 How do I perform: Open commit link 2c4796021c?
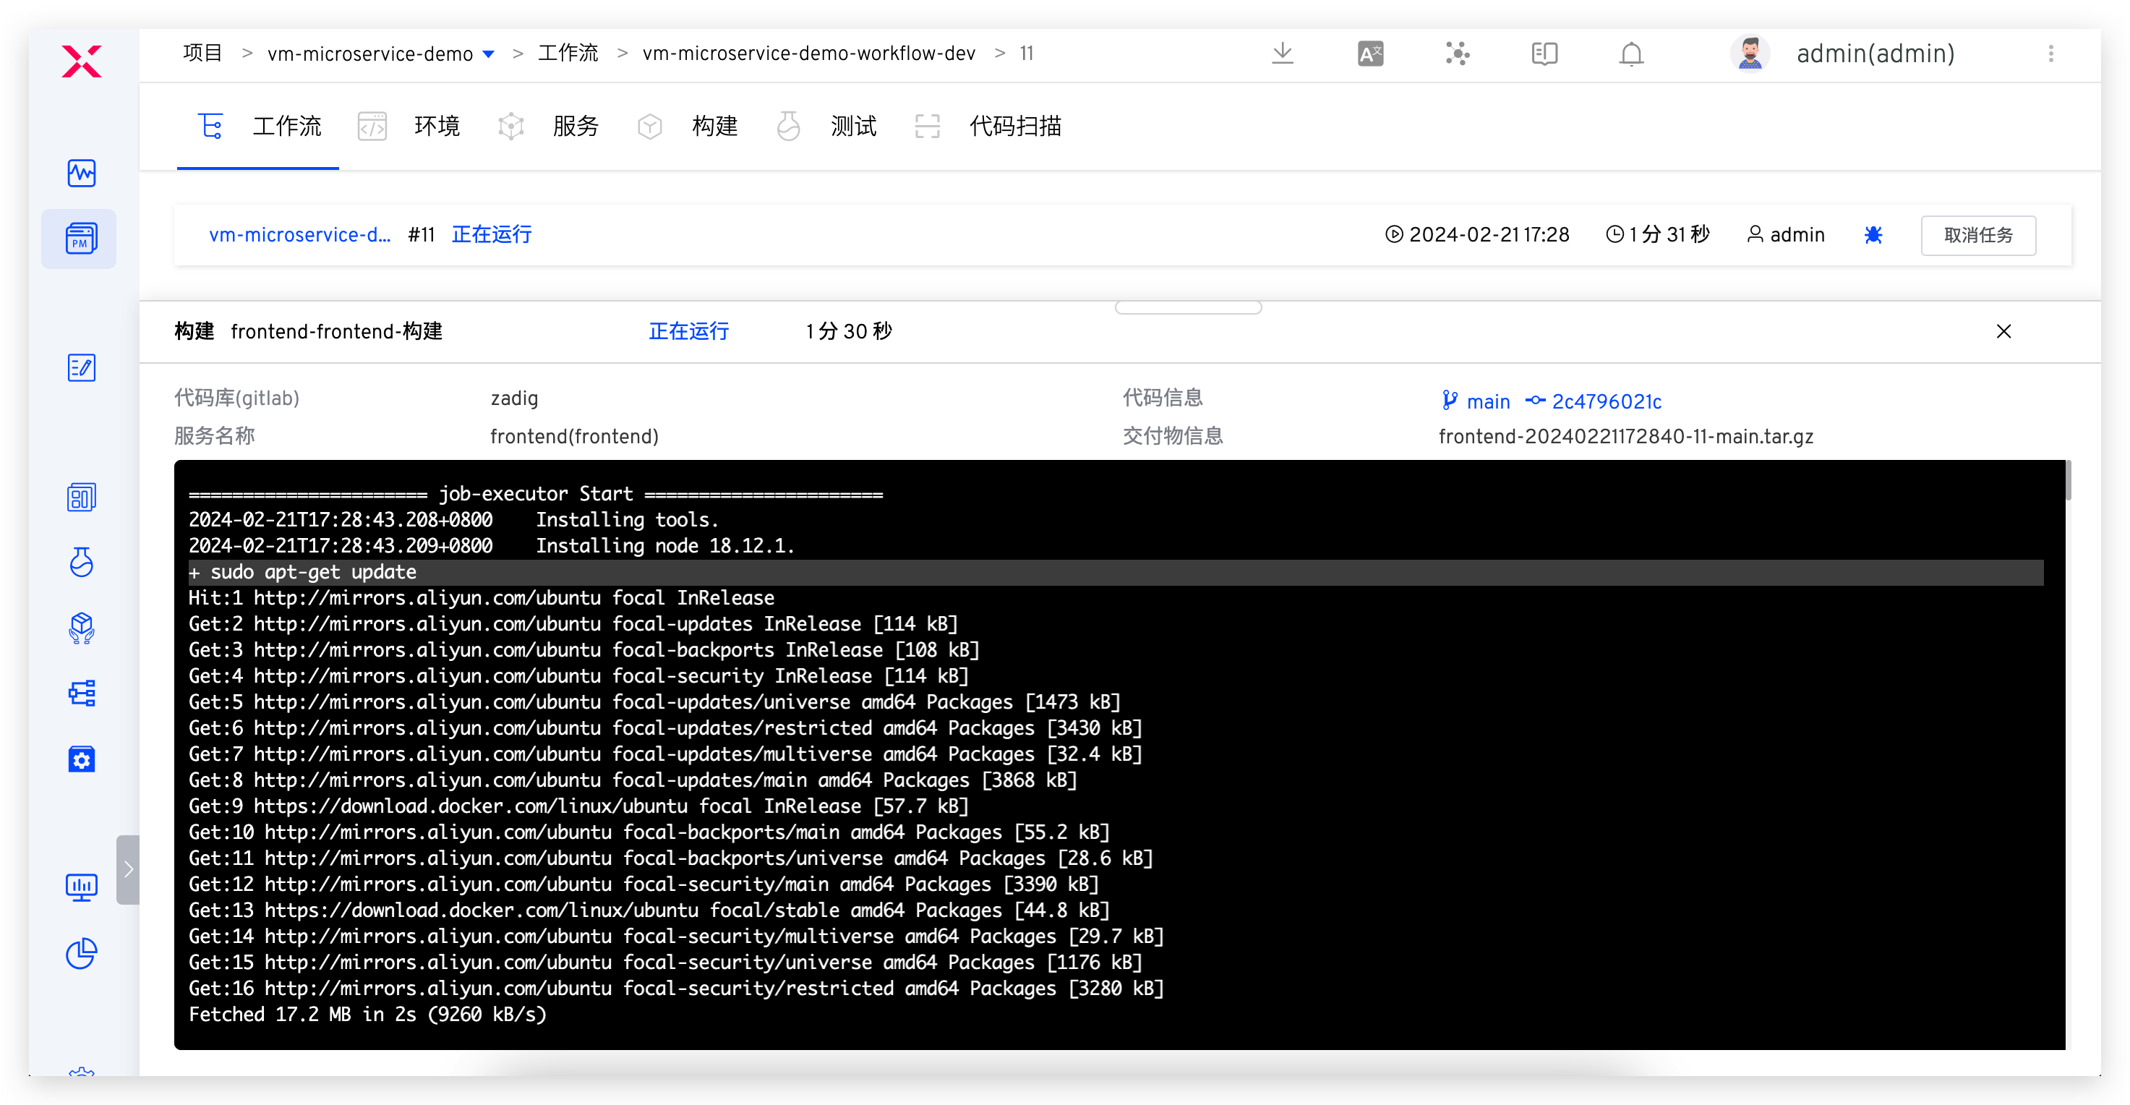pyautogui.click(x=1606, y=402)
